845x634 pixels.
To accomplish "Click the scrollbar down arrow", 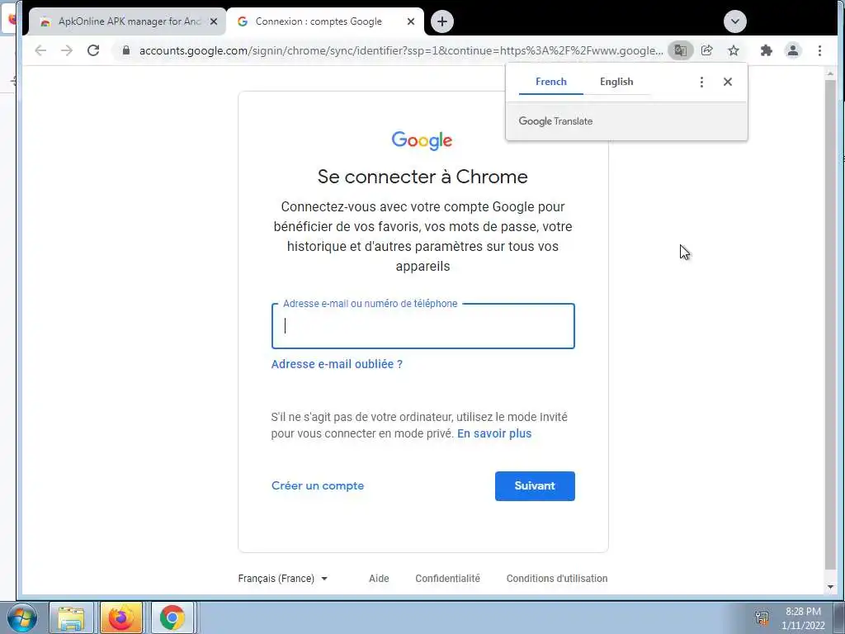I will click(x=830, y=587).
